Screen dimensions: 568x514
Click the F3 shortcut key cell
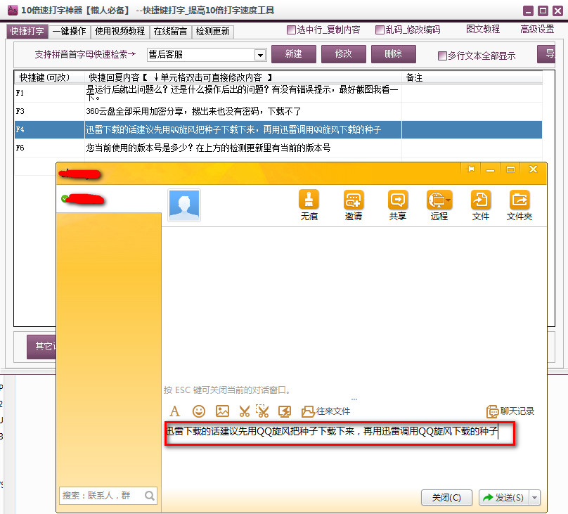[x=49, y=111]
